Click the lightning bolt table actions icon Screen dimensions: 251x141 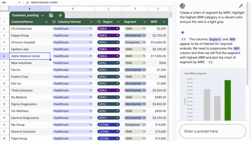pyautogui.click(x=60, y=15)
